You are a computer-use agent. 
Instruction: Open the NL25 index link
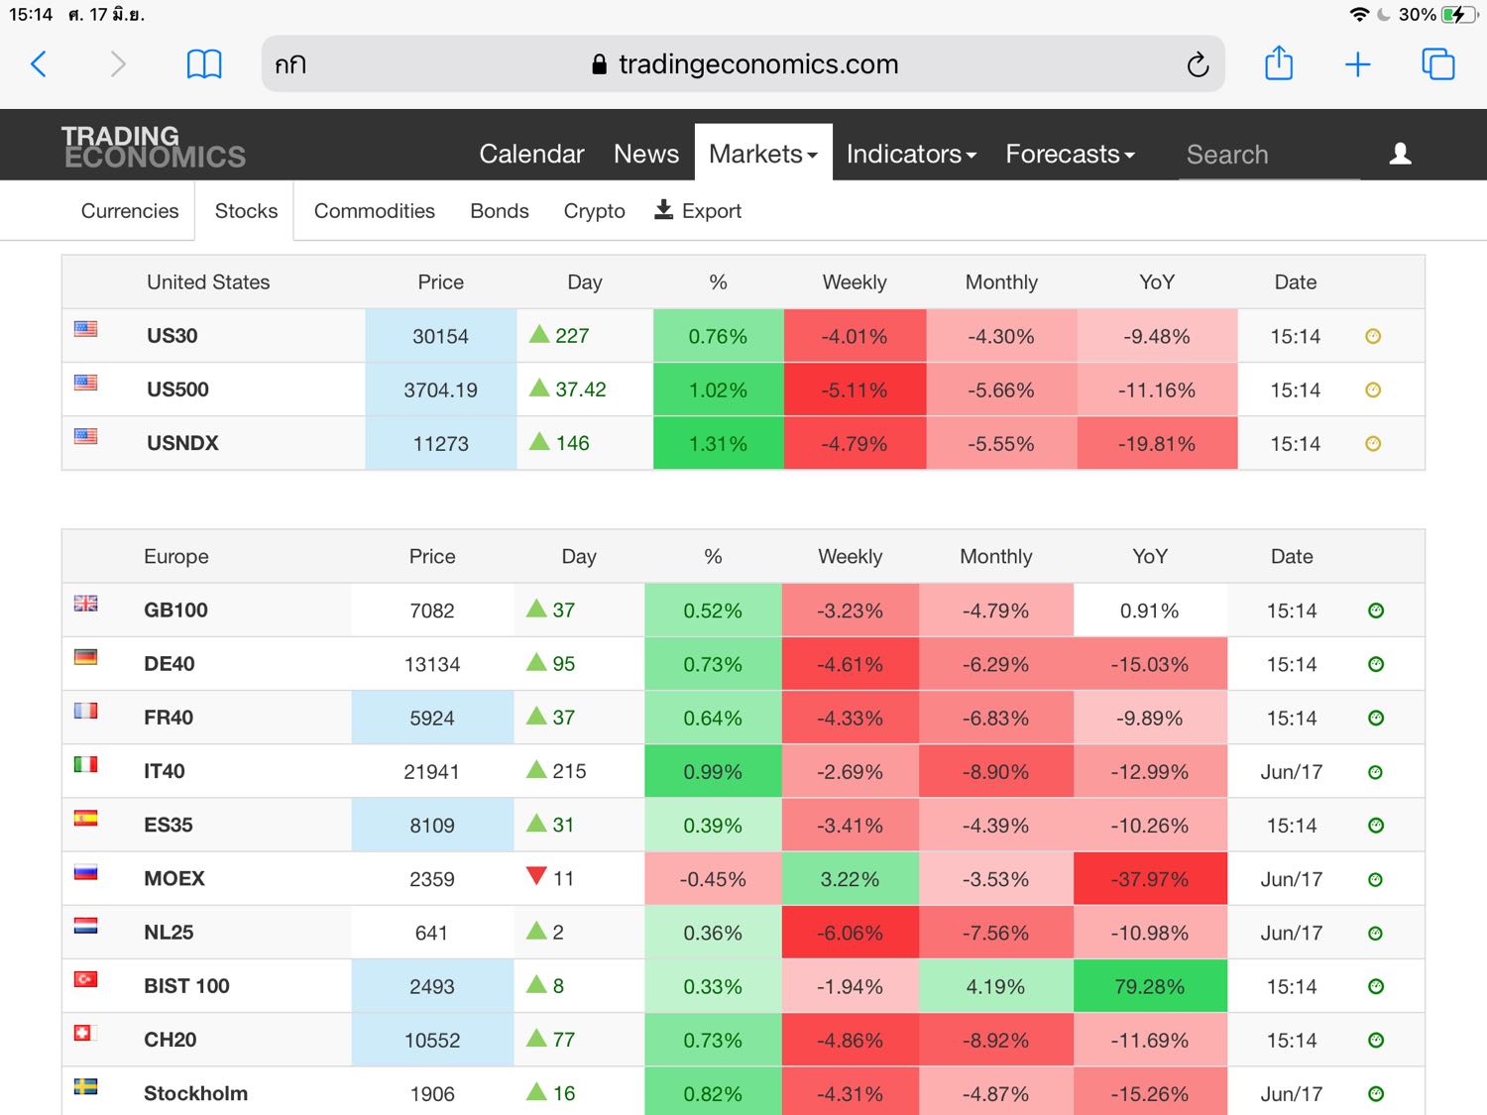click(169, 933)
